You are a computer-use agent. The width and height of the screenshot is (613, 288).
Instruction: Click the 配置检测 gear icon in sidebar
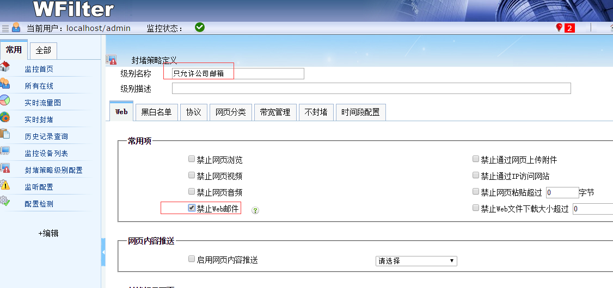coord(5,202)
